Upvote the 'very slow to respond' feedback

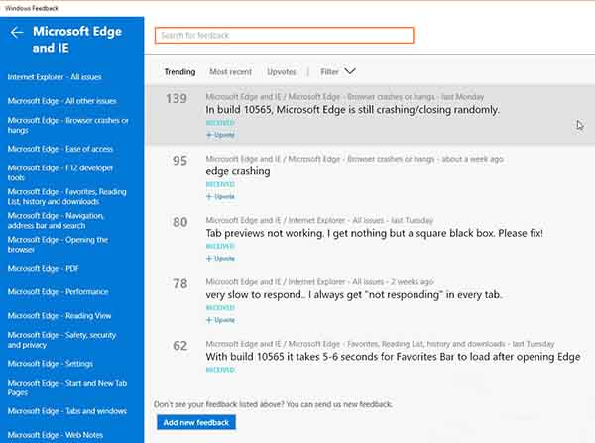pyautogui.click(x=220, y=320)
